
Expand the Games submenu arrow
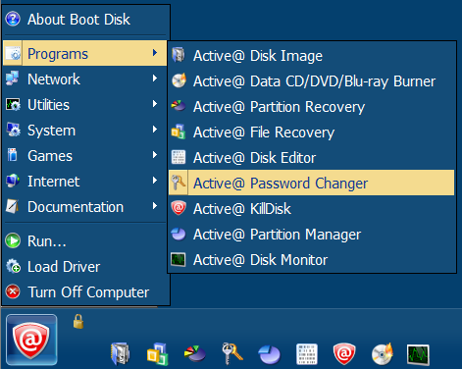point(155,155)
